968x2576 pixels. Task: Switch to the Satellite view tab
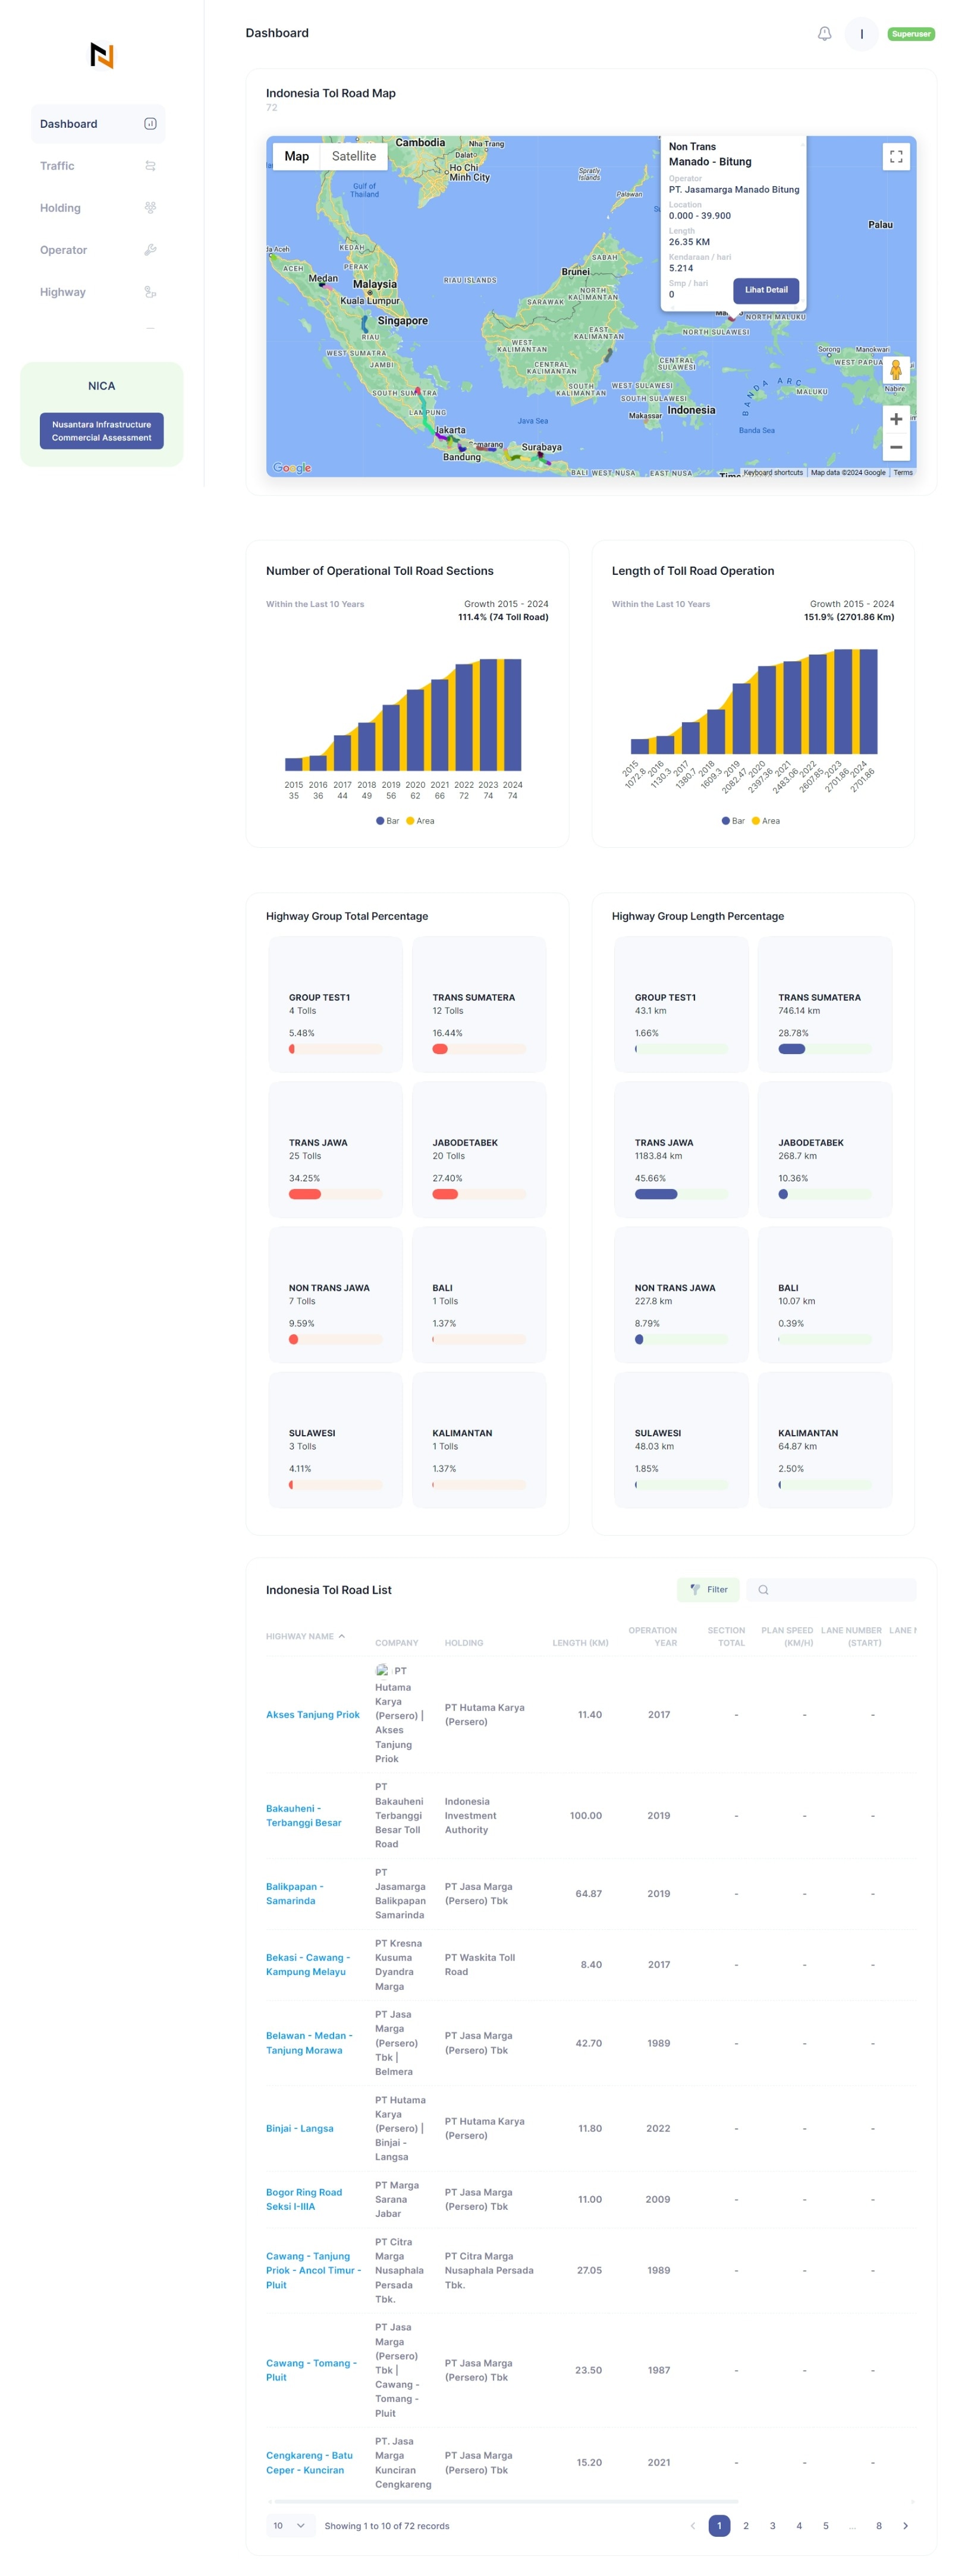click(x=354, y=156)
